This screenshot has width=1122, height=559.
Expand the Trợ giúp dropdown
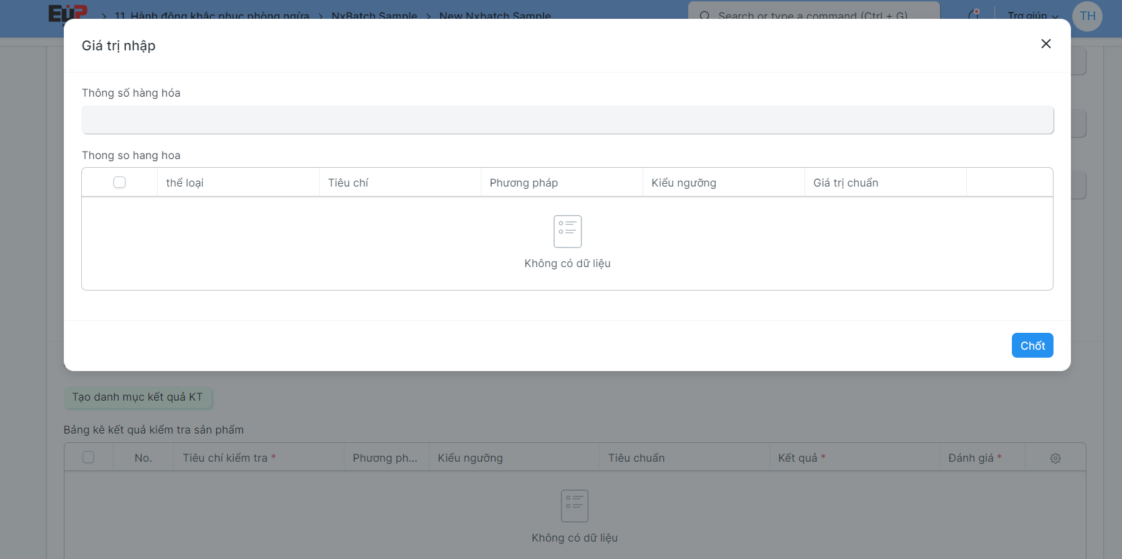(x=1032, y=16)
